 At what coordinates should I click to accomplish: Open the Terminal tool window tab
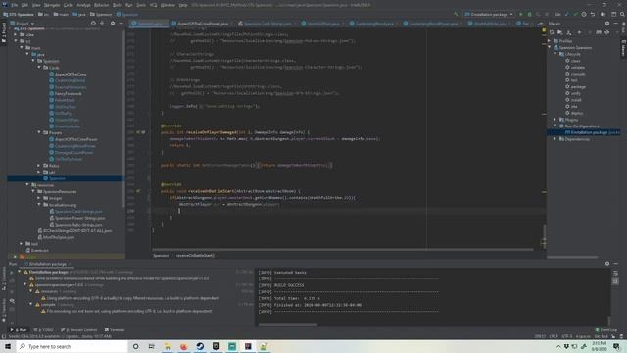pyautogui.click(x=115, y=330)
